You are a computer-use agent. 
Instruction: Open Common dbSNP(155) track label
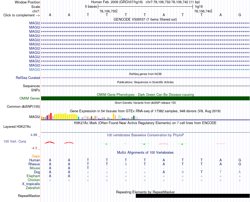(23, 106)
